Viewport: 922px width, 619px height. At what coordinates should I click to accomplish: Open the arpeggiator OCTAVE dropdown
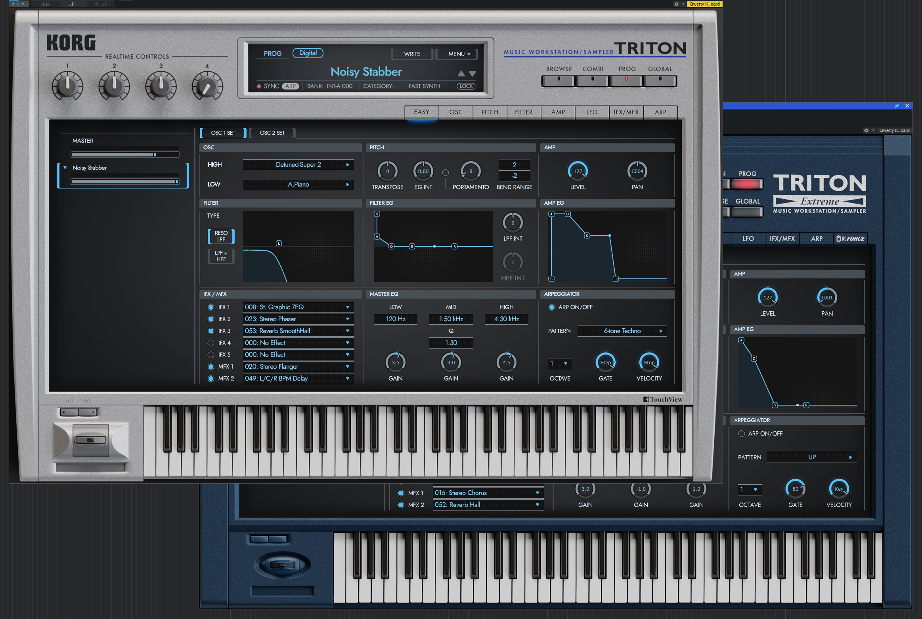[x=559, y=363]
